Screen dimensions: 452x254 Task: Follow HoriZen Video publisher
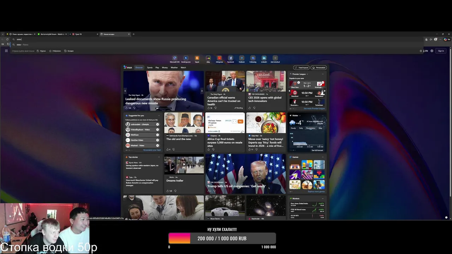click(157, 140)
